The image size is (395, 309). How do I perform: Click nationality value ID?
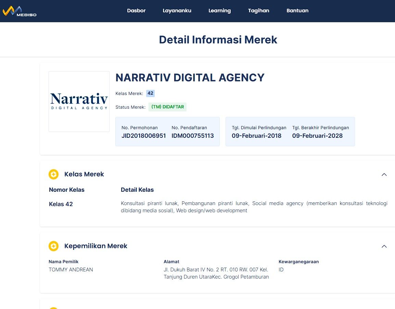pyautogui.click(x=281, y=270)
